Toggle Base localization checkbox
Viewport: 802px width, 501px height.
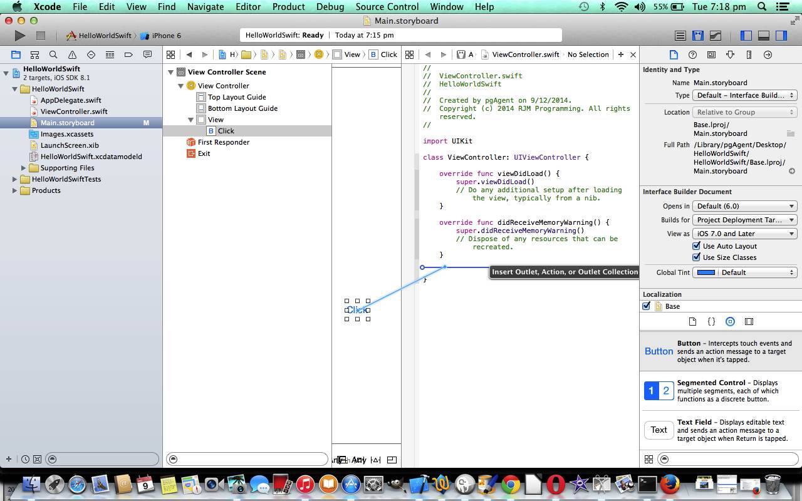click(x=647, y=306)
